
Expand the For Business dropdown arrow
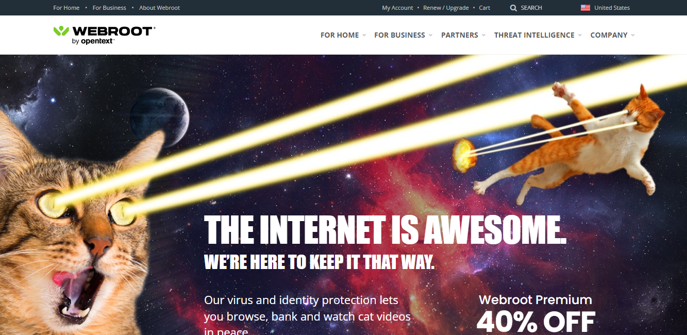[x=430, y=35]
